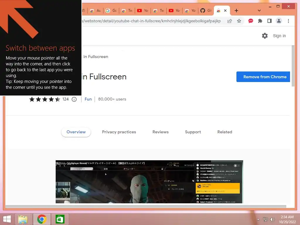Open the Overview tab

76,132
